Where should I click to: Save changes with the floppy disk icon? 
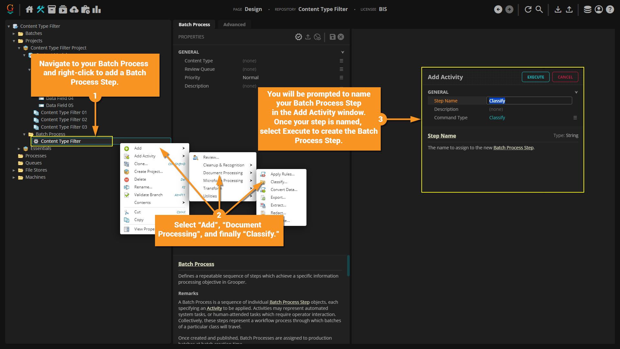pyautogui.click(x=333, y=37)
